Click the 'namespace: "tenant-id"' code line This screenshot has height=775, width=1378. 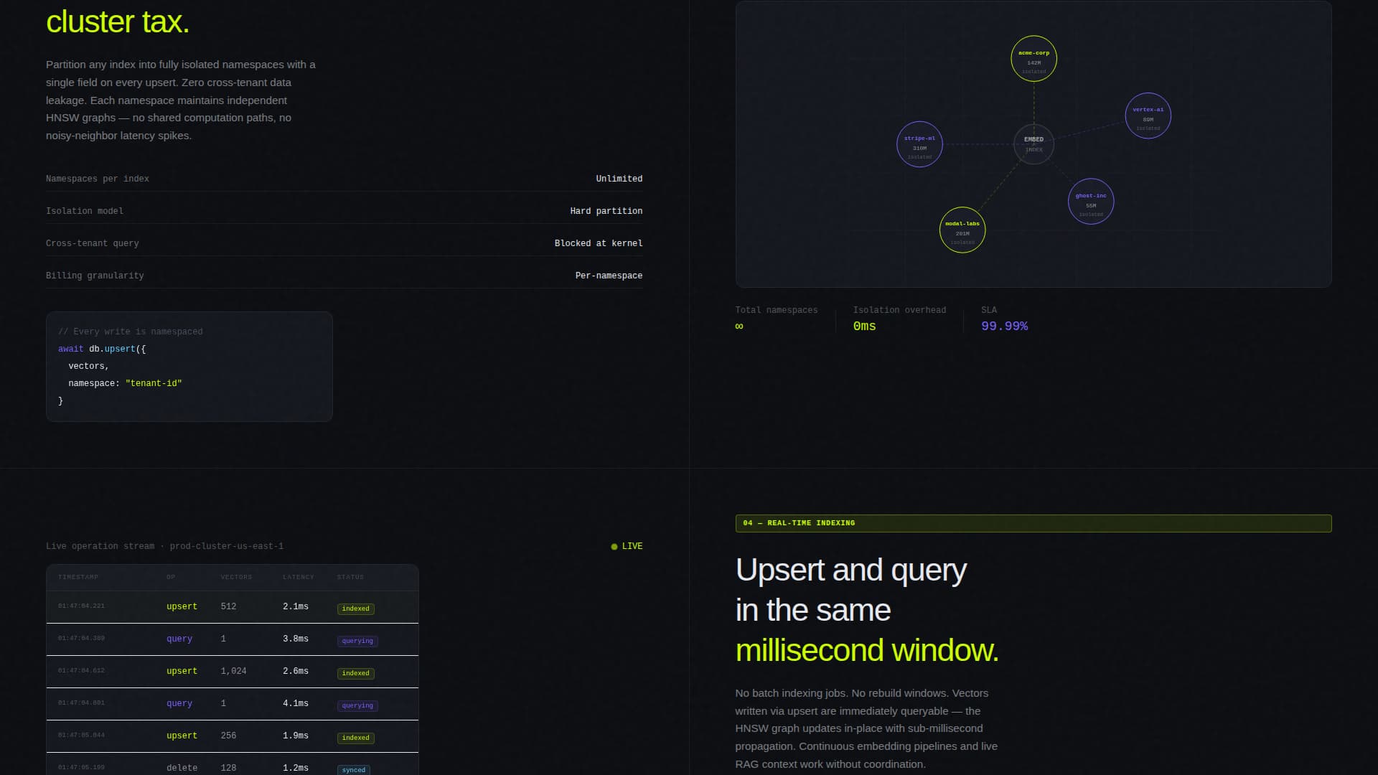point(125,383)
